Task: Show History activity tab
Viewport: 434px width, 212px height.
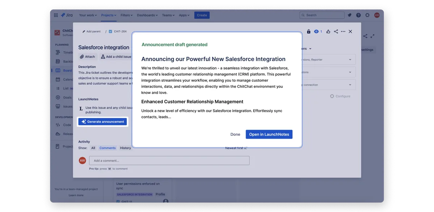Action: coord(125,148)
